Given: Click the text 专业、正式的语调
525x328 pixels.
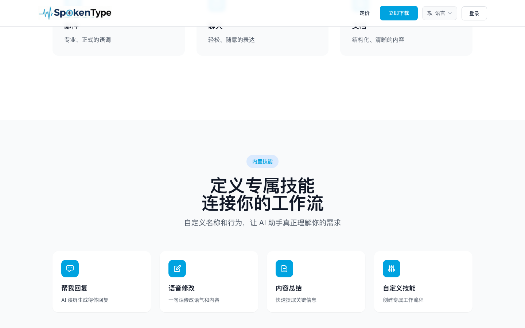Looking at the screenshot, I should (87, 40).
